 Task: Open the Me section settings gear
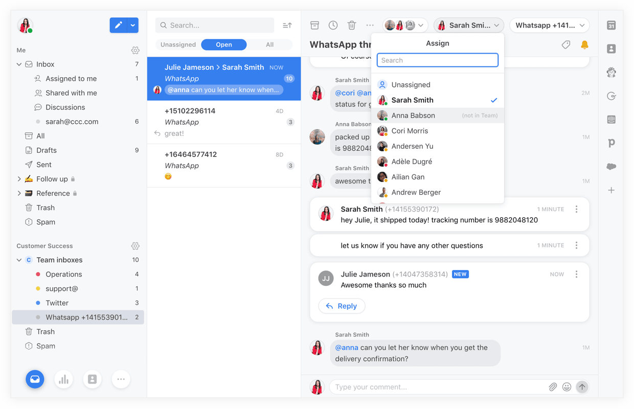(x=135, y=50)
